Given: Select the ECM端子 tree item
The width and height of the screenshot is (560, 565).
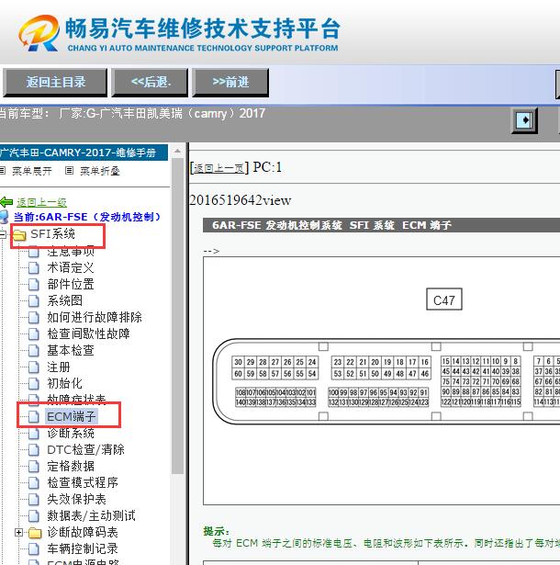Looking at the screenshot, I should (72, 416).
